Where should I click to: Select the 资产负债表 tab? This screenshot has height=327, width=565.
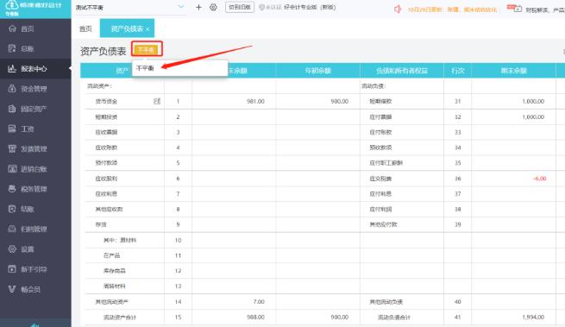[x=126, y=28]
